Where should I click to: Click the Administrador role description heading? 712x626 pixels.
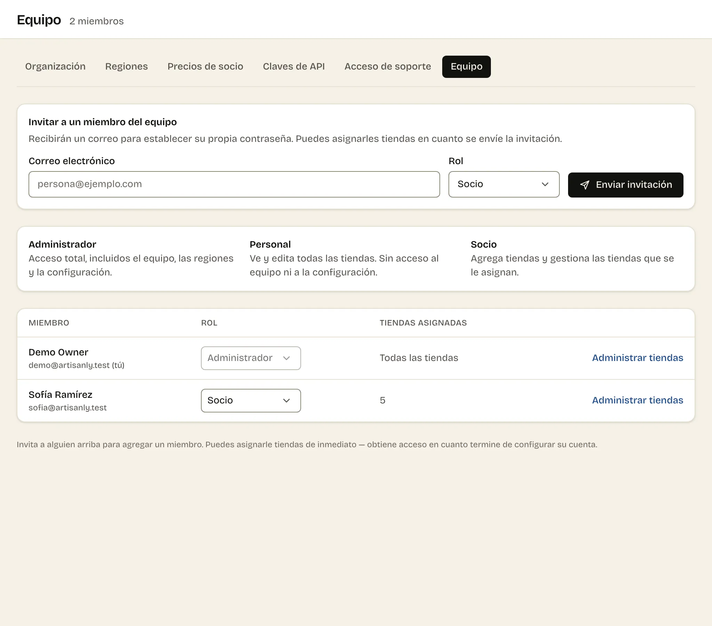click(62, 244)
